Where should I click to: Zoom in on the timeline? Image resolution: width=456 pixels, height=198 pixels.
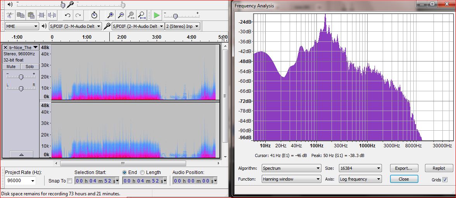point(110,15)
